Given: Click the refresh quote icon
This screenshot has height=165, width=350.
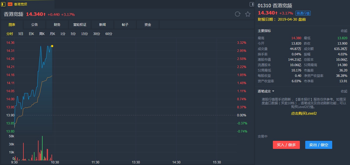Looking at the screenshot, I should point(237,14).
